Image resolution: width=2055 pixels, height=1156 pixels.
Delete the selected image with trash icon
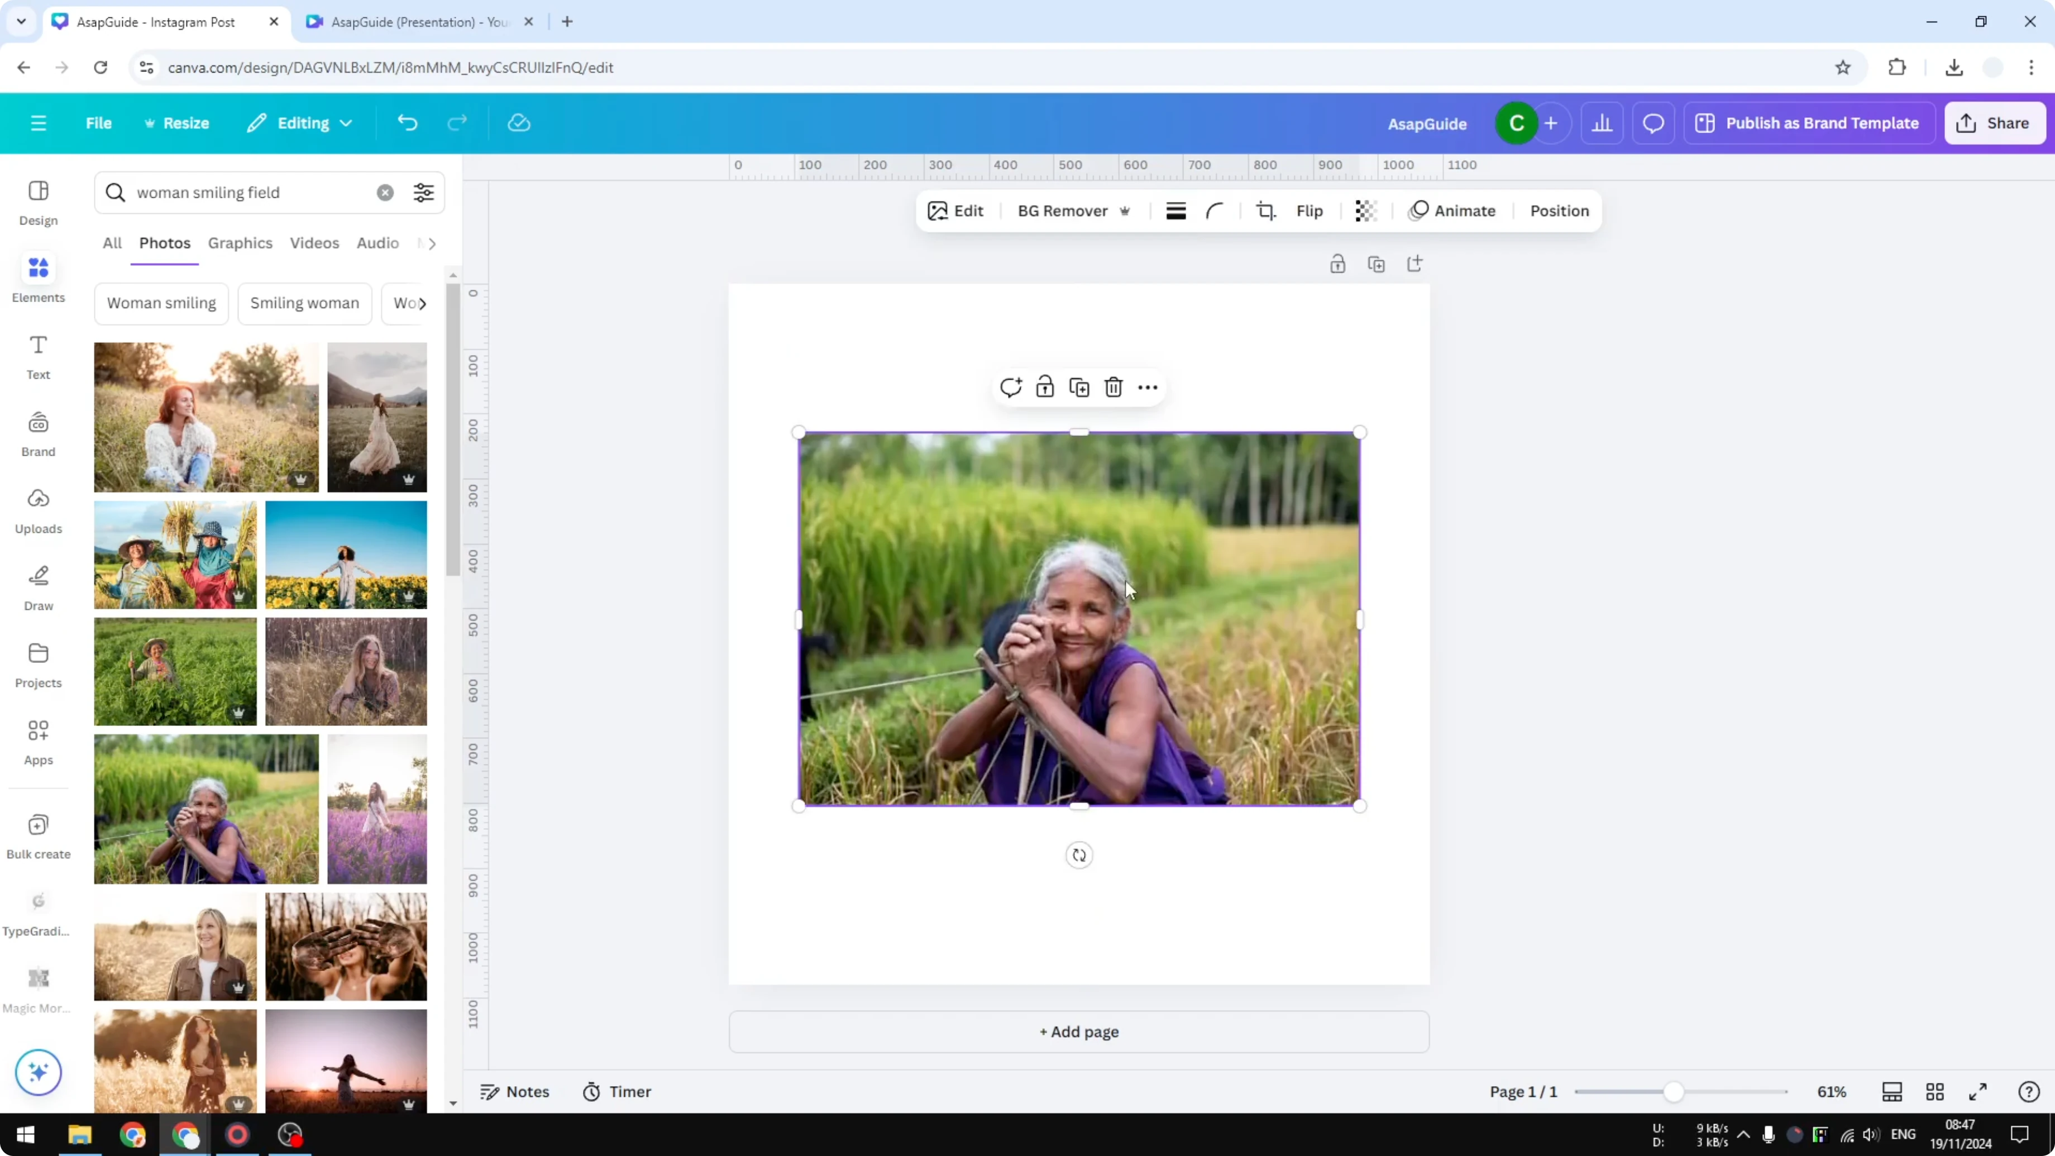1113,388
